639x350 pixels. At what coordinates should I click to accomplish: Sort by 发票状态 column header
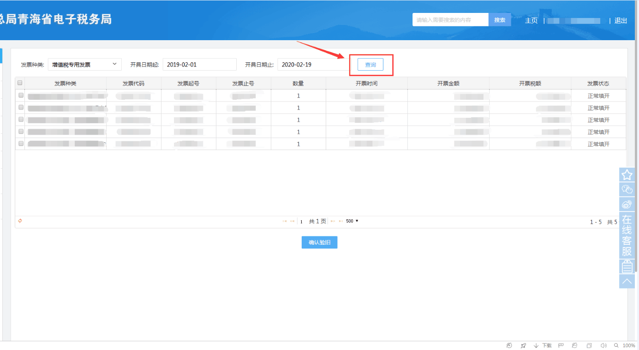coord(598,84)
